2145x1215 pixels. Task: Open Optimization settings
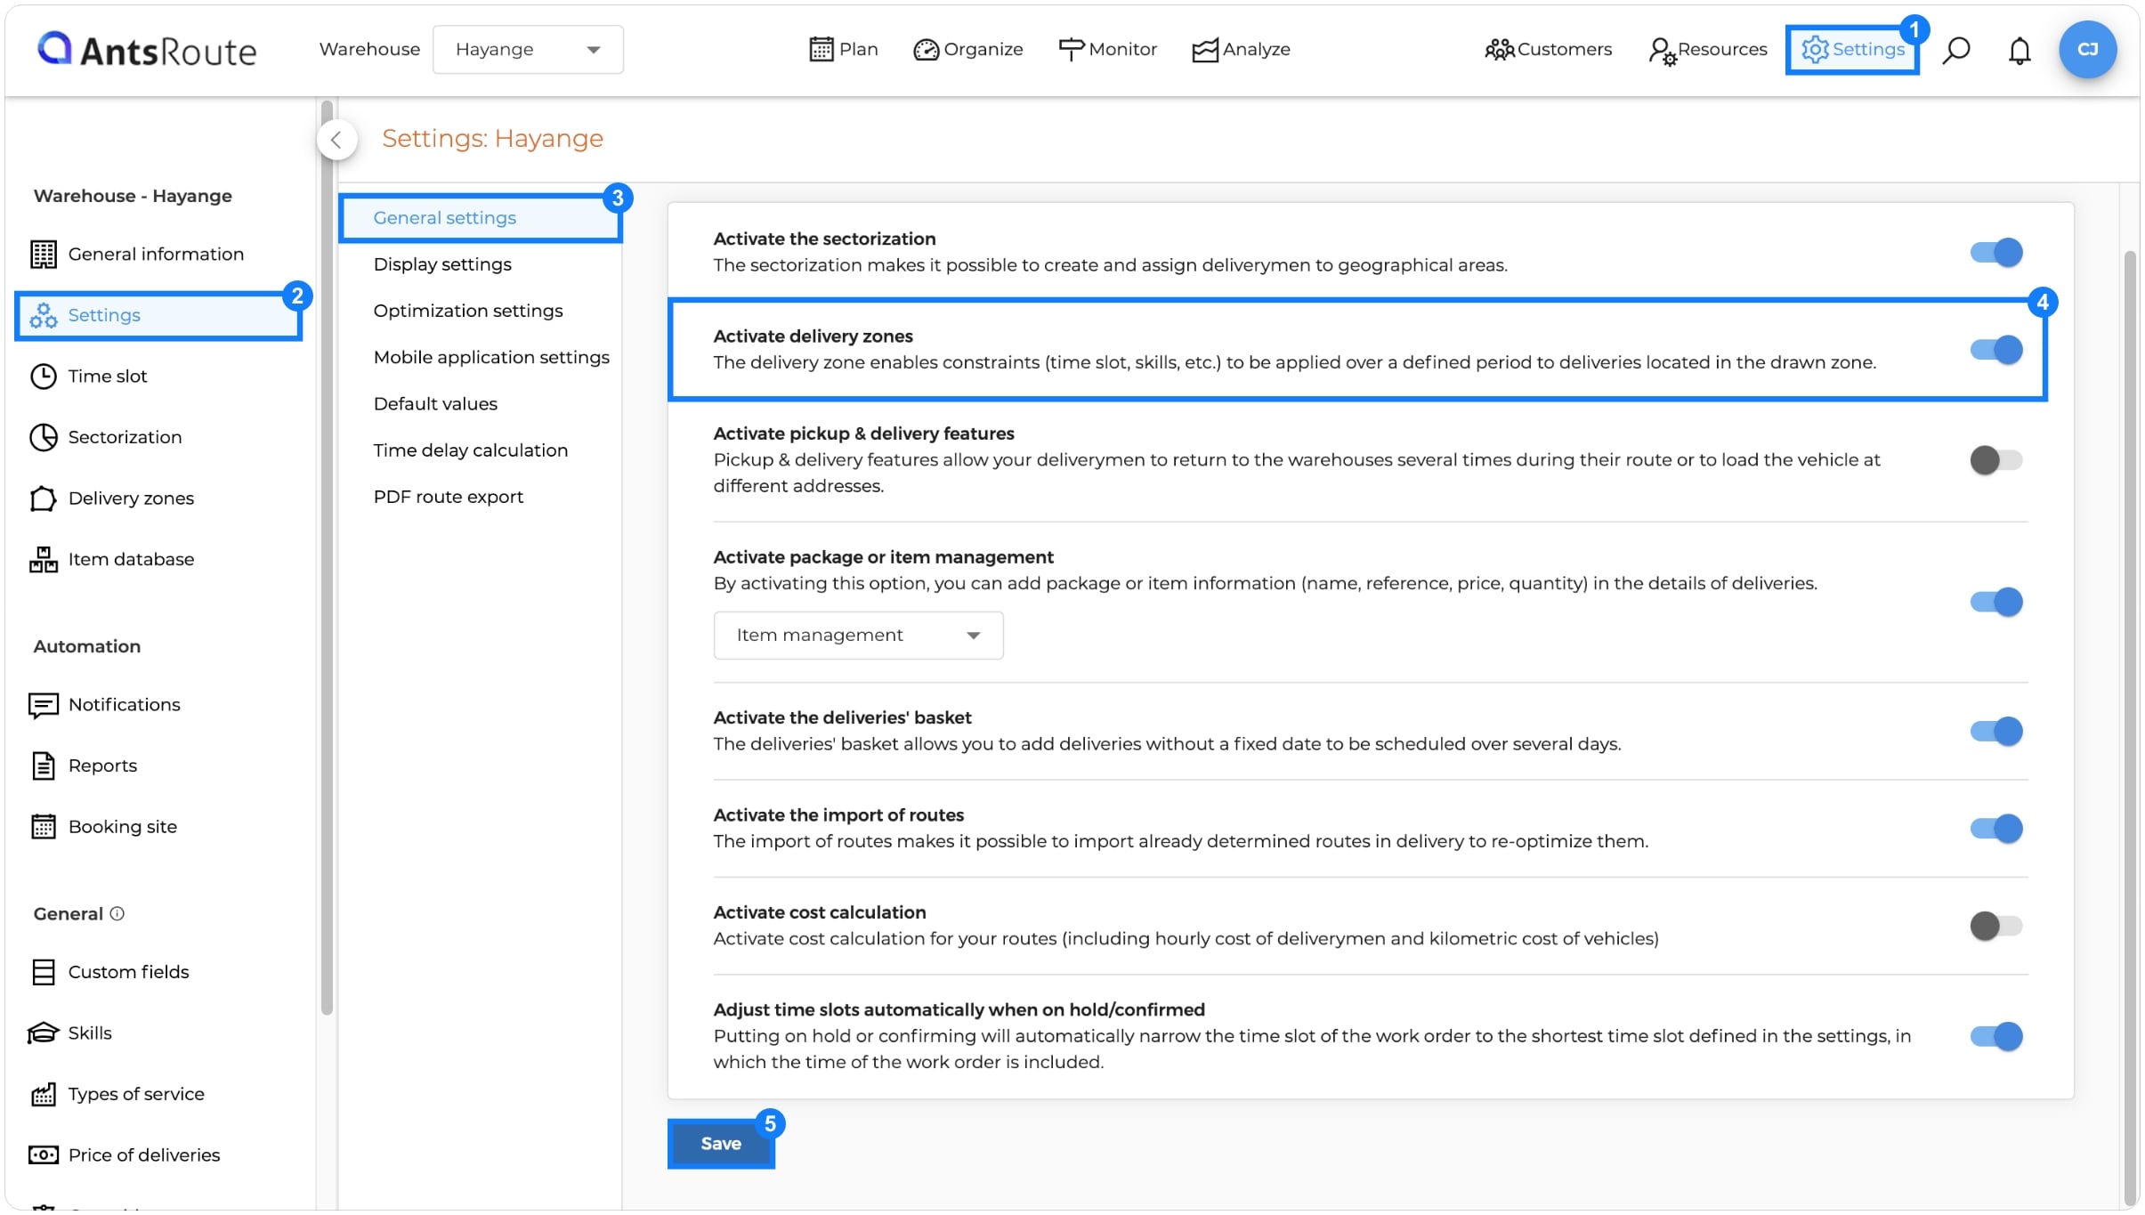tap(468, 311)
